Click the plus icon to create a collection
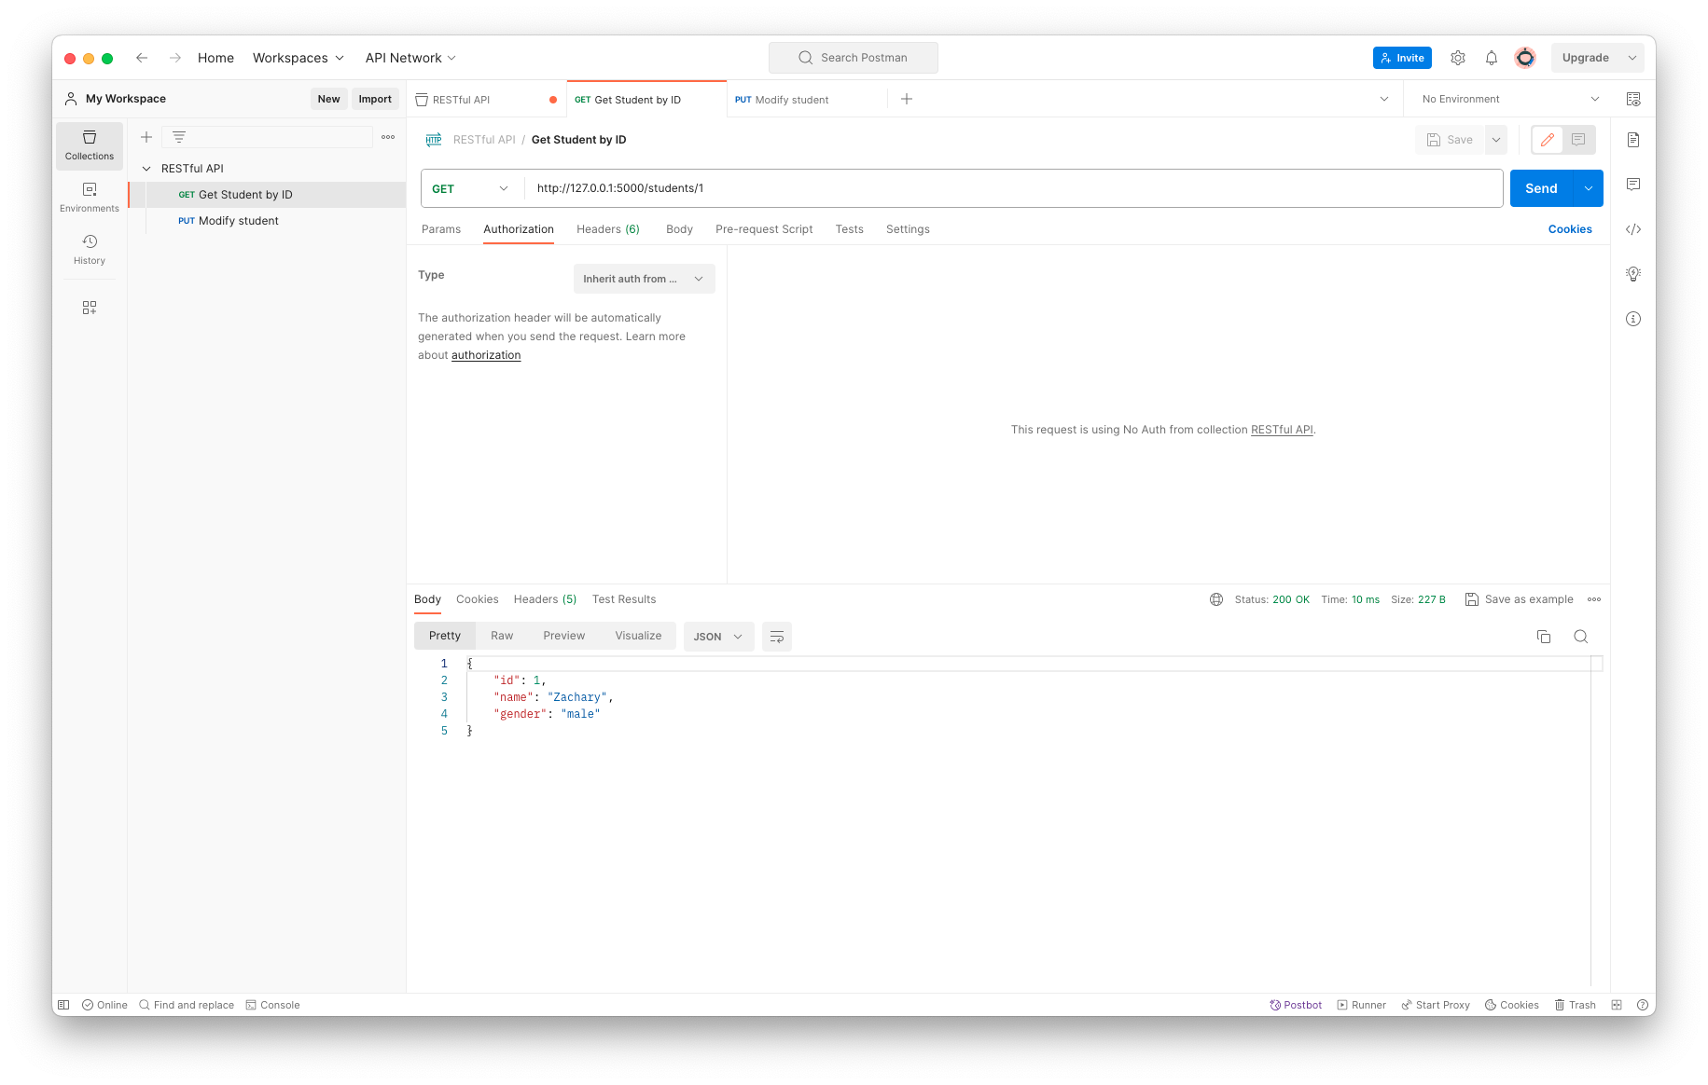Image resolution: width=1708 pixels, height=1085 pixels. pos(146,137)
